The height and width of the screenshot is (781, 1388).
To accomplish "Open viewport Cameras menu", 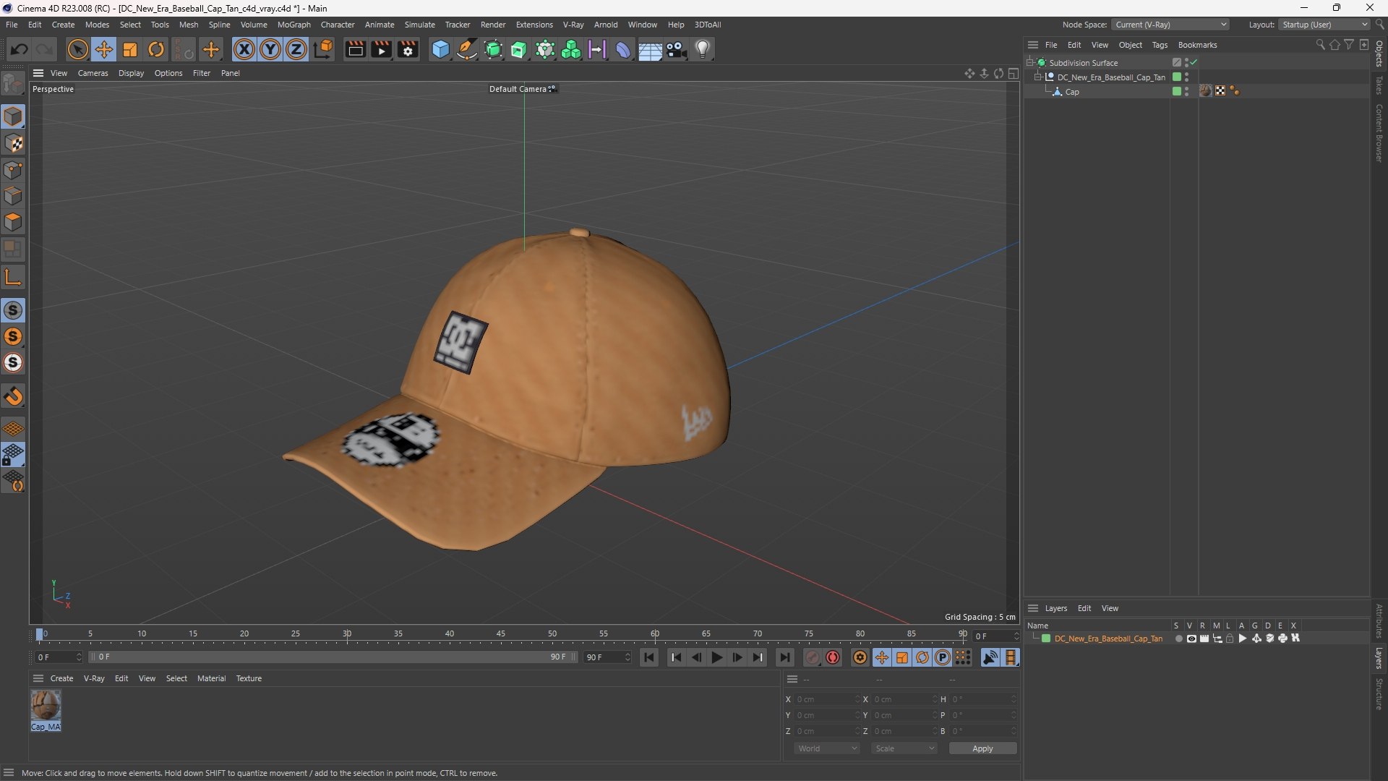I will pos(93,73).
